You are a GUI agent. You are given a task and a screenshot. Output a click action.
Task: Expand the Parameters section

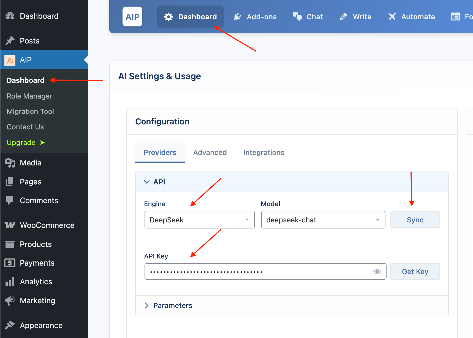(x=292, y=306)
